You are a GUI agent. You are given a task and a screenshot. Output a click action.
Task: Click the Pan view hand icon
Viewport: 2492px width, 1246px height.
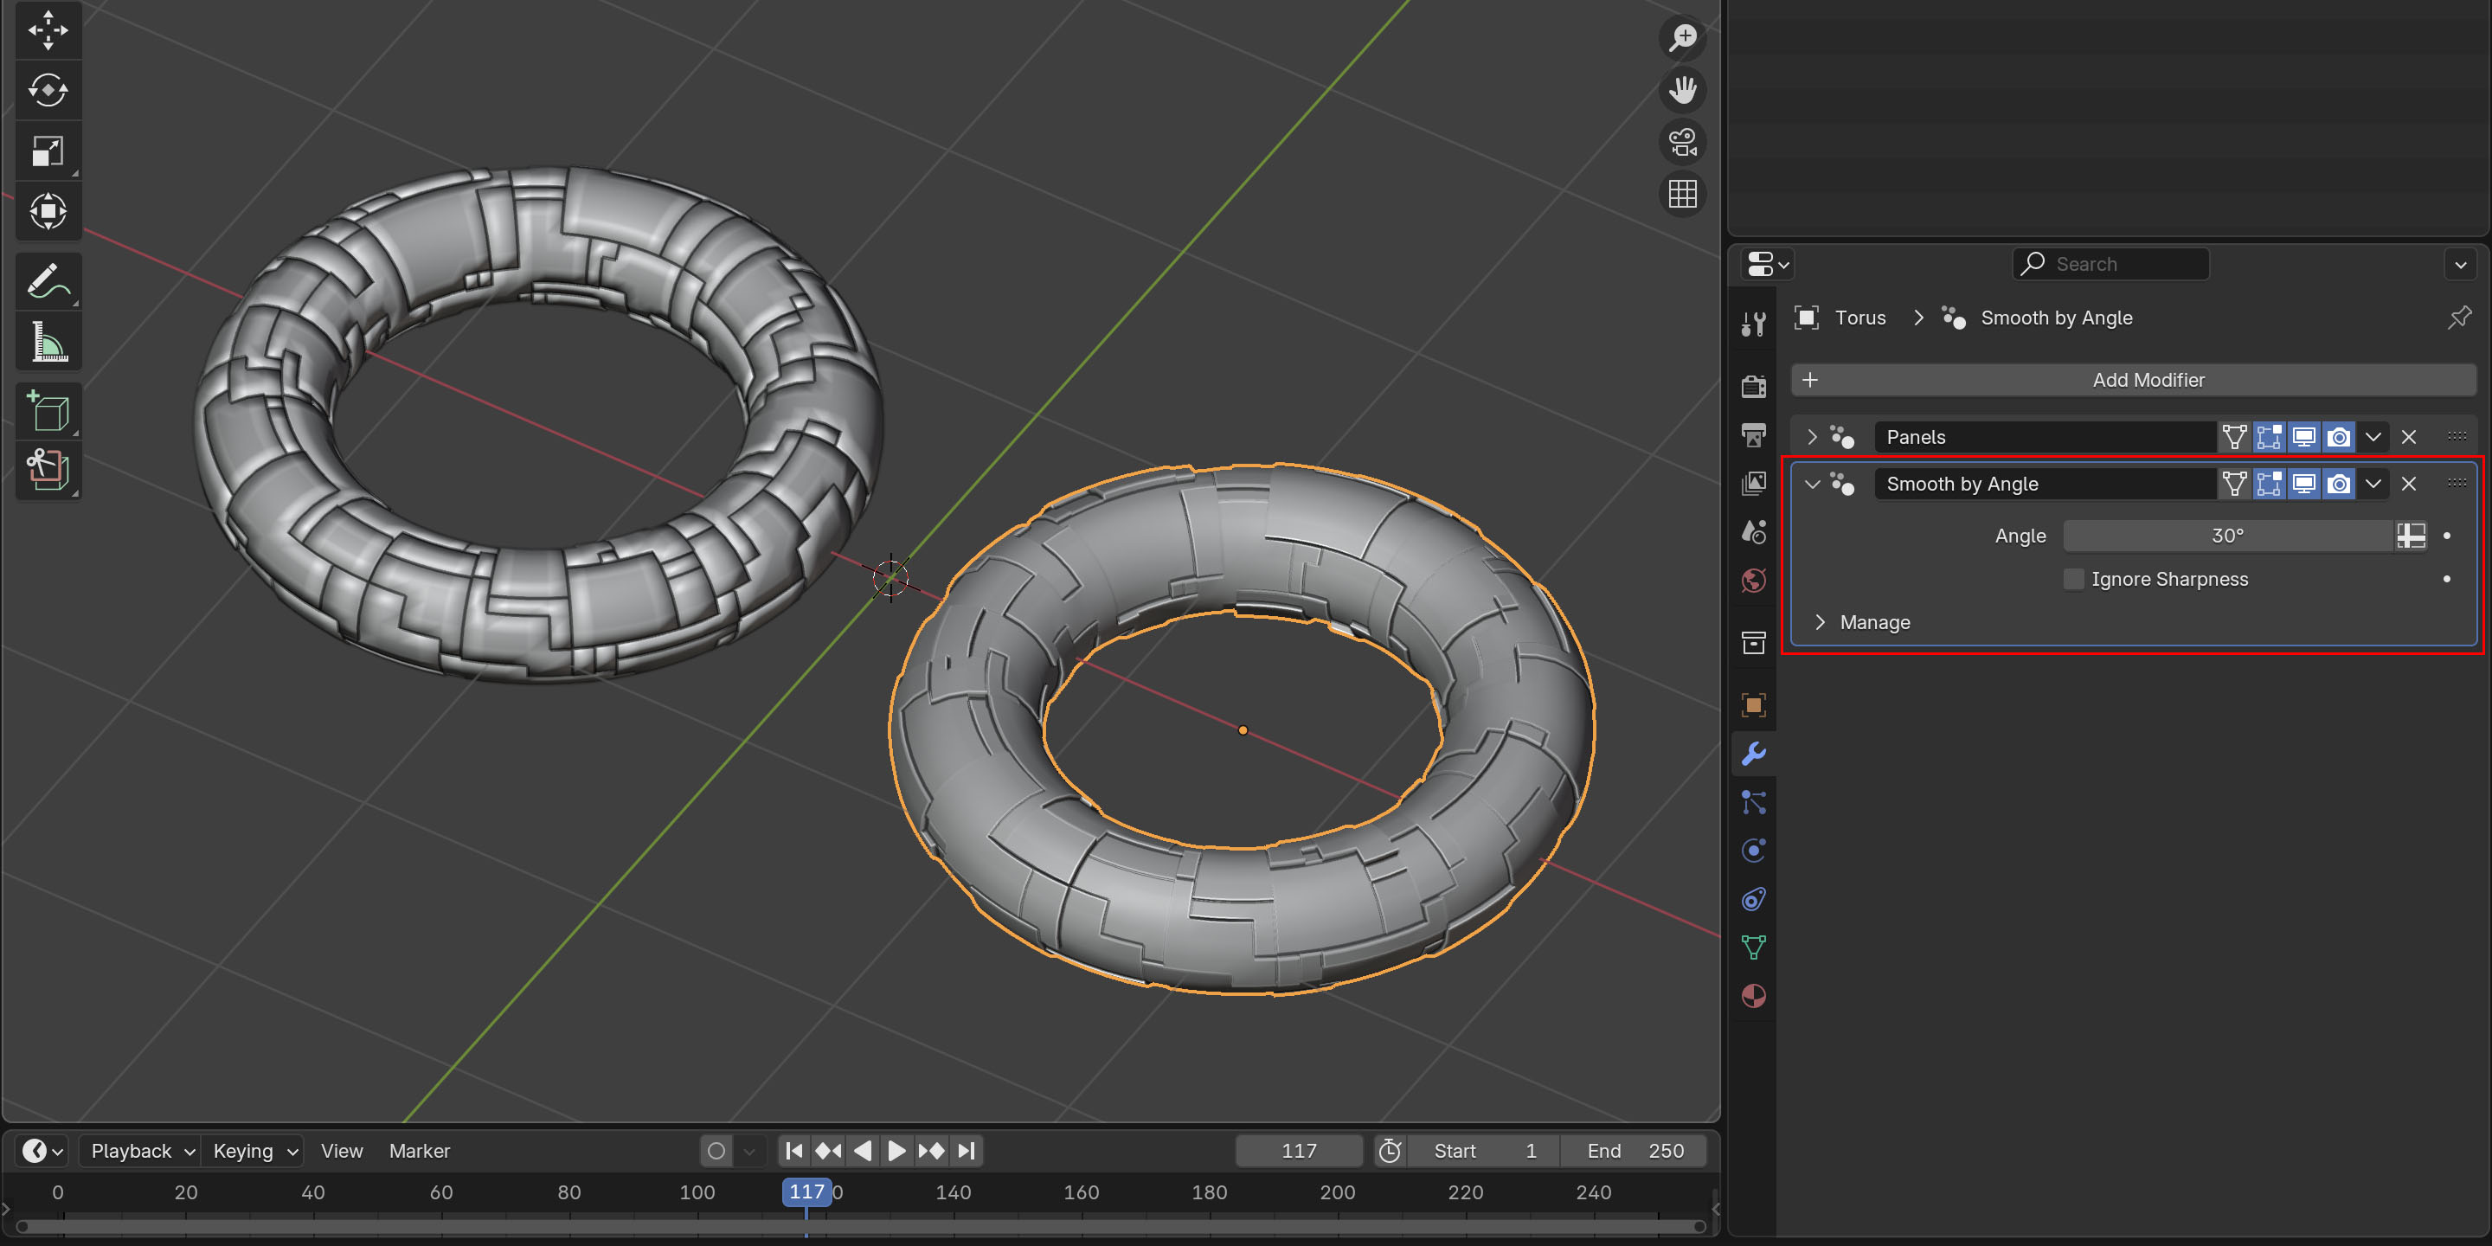[x=1682, y=90]
